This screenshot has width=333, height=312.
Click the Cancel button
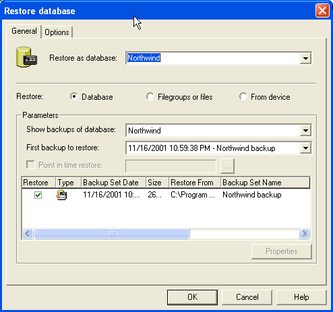(247, 297)
